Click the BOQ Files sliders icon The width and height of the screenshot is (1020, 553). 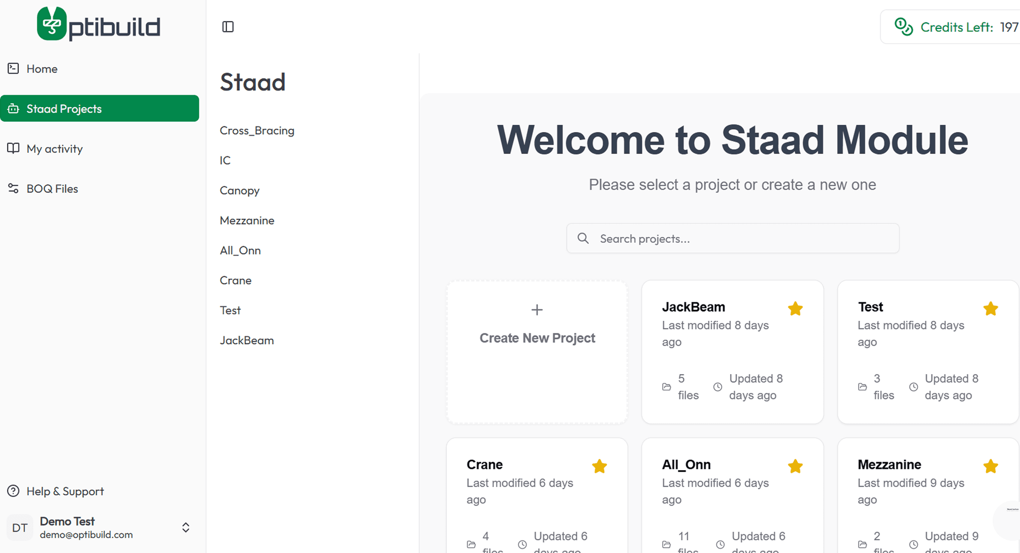tap(13, 188)
